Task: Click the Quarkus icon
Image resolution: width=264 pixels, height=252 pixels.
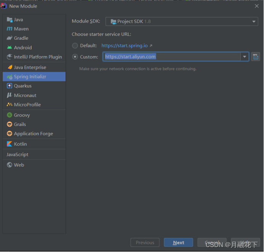Action: (x=10, y=86)
